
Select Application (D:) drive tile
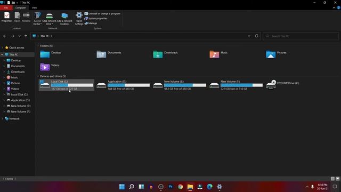pyautogui.click(x=123, y=85)
